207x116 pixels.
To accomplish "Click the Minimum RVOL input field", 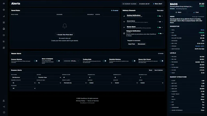I will click(100, 78).
